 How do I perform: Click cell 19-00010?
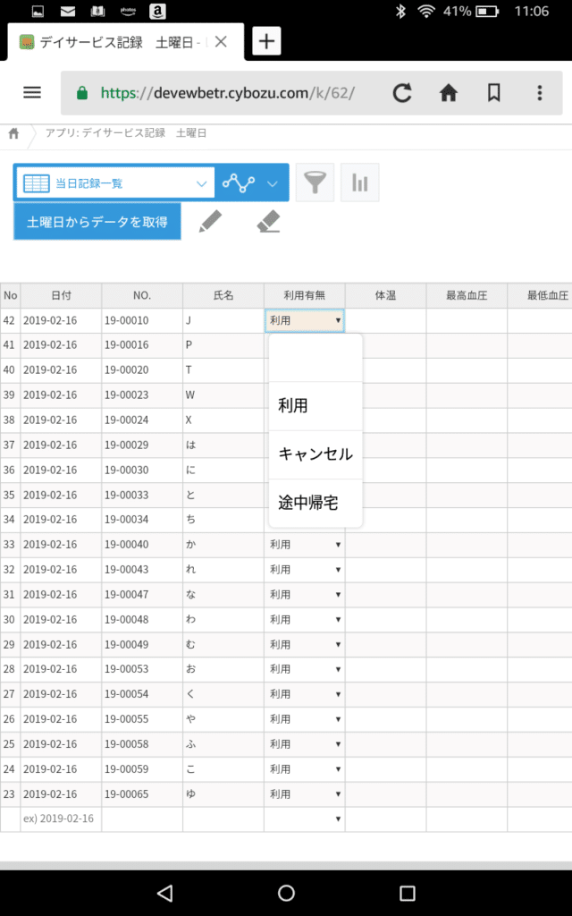(142, 320)
